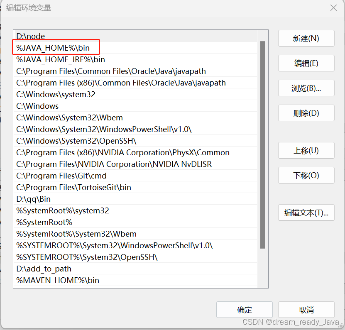This screenshot has width=345, height=330.
Task: Click the 新建(N) button
Action: pos(306,38)
